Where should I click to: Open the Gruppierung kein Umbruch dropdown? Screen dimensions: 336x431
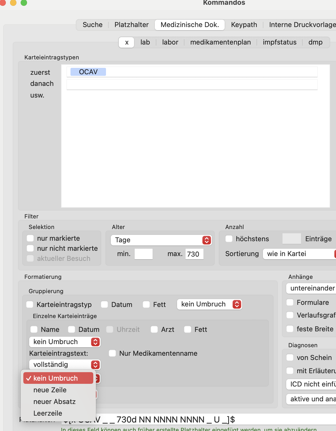pyautogui.click(x=209, y=304)
